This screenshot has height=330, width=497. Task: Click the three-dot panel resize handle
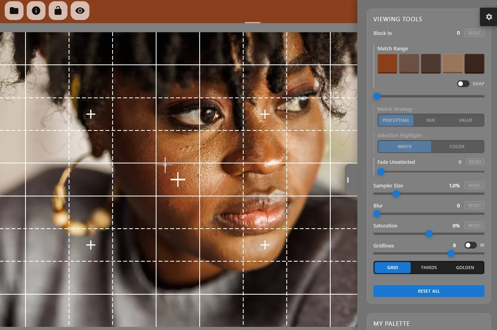tap(348, 180)
